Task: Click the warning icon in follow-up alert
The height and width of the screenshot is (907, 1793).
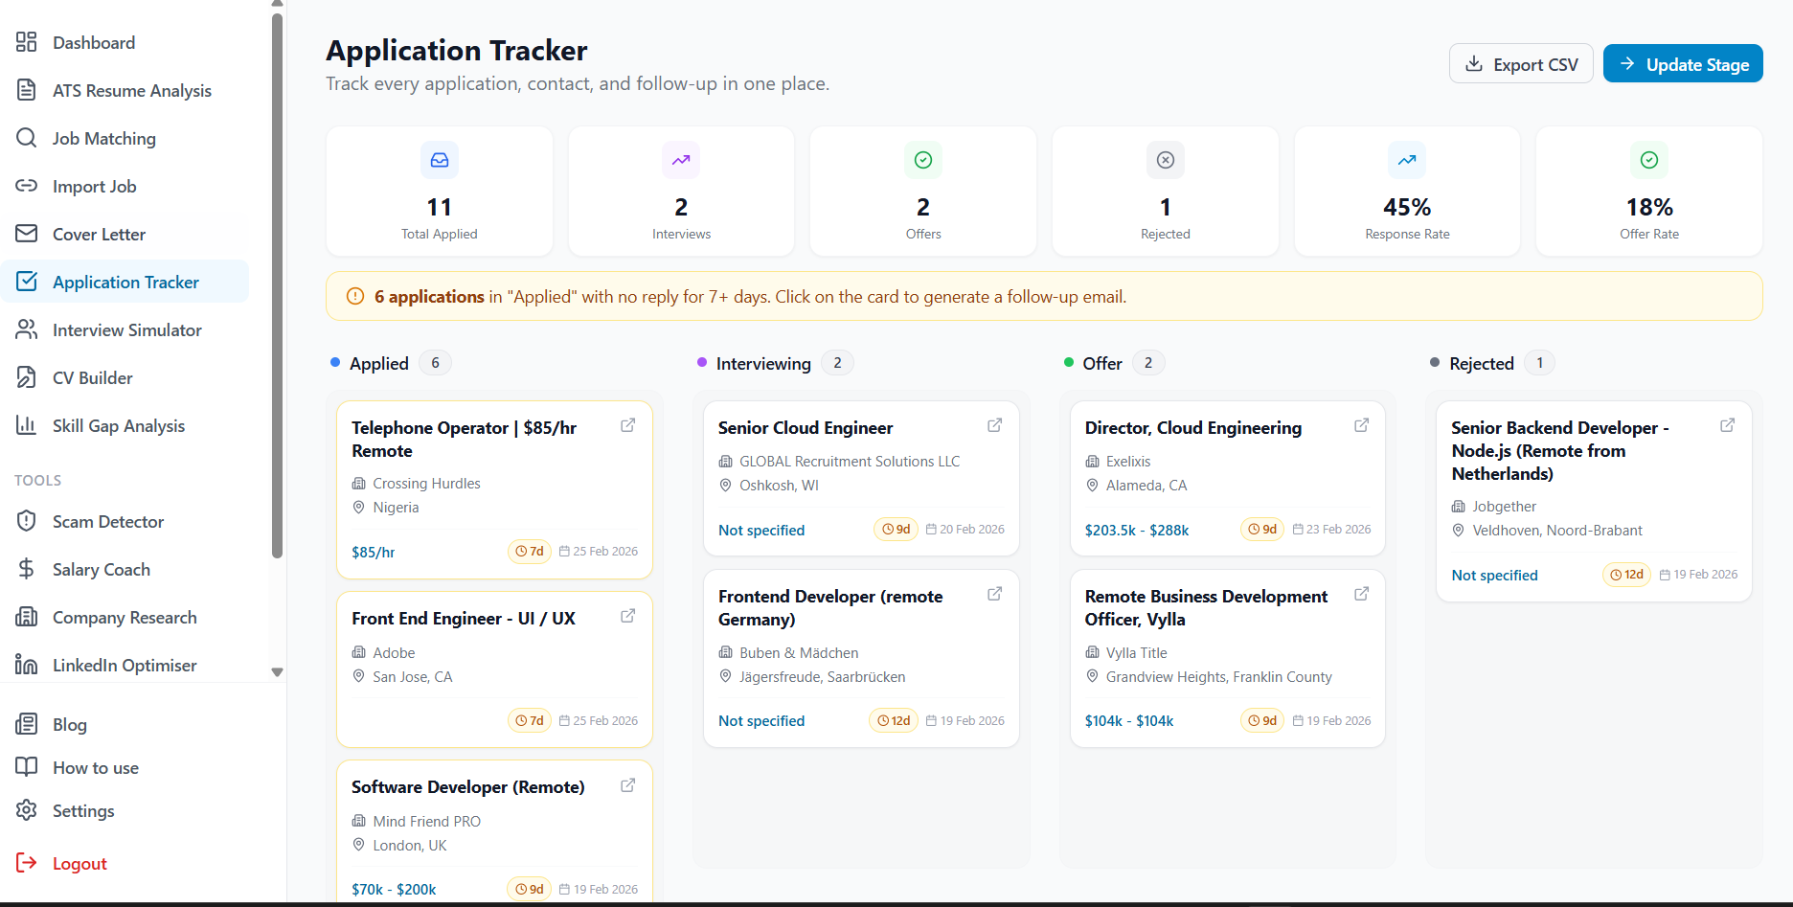Action: pyautogui.click(x=355, y=297)
